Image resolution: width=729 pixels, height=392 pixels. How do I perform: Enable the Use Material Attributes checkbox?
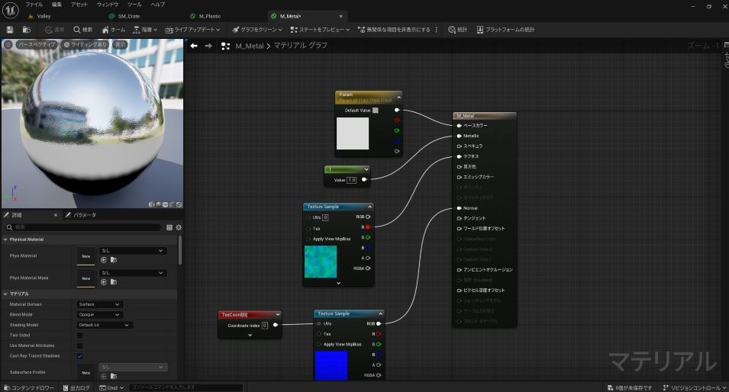[x=79, y=345]
